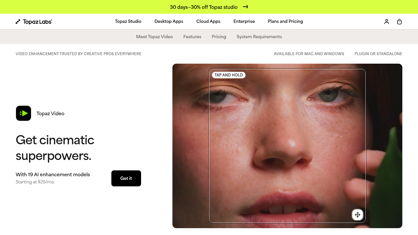Click the move arrows icon on image
The height and width of the screenshot is (235, 418).
coord(358,215)
